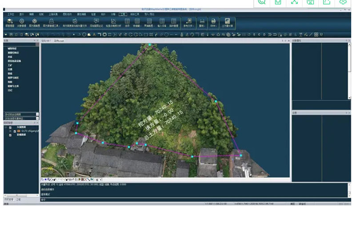Toggle the 影像数据 layer checkbox
The image size is (356, 237).
tap(10, 135)
